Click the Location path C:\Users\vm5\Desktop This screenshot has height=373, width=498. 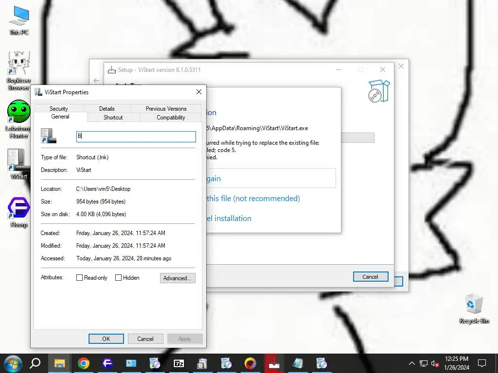coord(103,189)
